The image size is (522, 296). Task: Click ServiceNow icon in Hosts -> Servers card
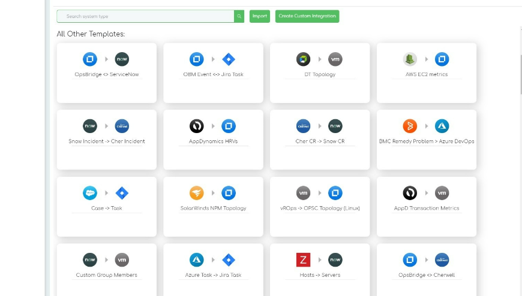coord(335,259)
